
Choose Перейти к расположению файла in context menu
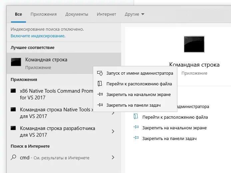135,84
